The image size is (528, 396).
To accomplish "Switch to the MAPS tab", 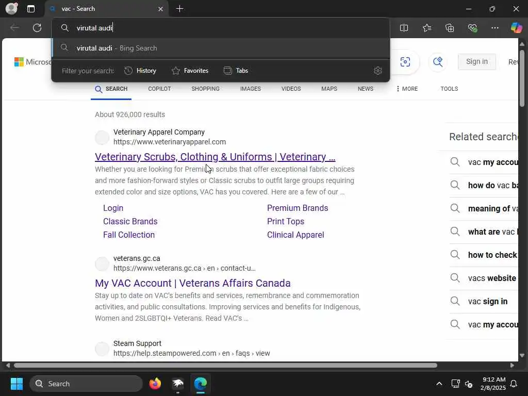I will click(329, 89).
